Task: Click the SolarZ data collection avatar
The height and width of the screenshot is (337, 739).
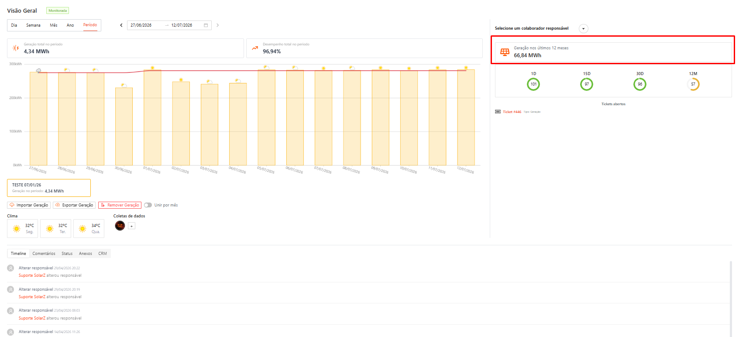Action: coord(120,226)
